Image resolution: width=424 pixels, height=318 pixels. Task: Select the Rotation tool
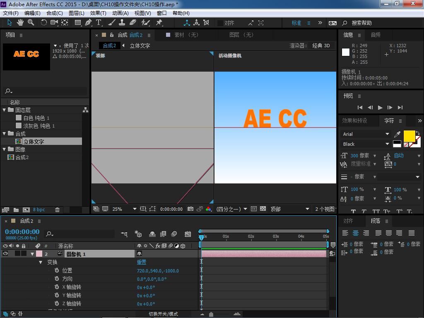click(43, 23)
